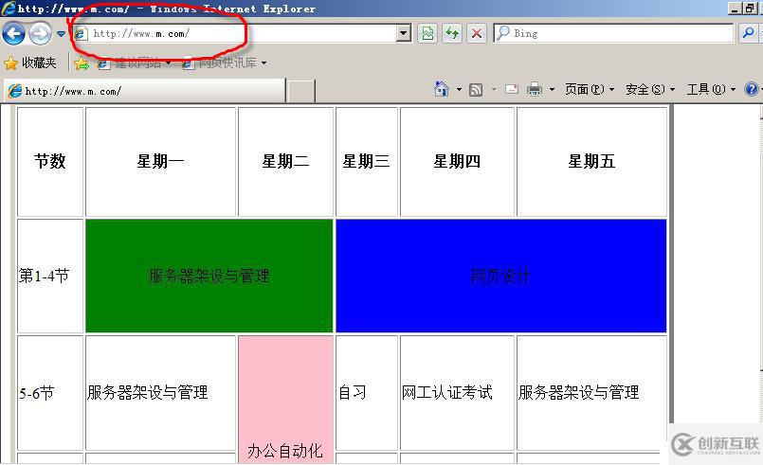The height and width of the screenshot is (465, 763).
Task: Click the page icon in address bar
Action: pyautogui.click(x=82, y=33)
